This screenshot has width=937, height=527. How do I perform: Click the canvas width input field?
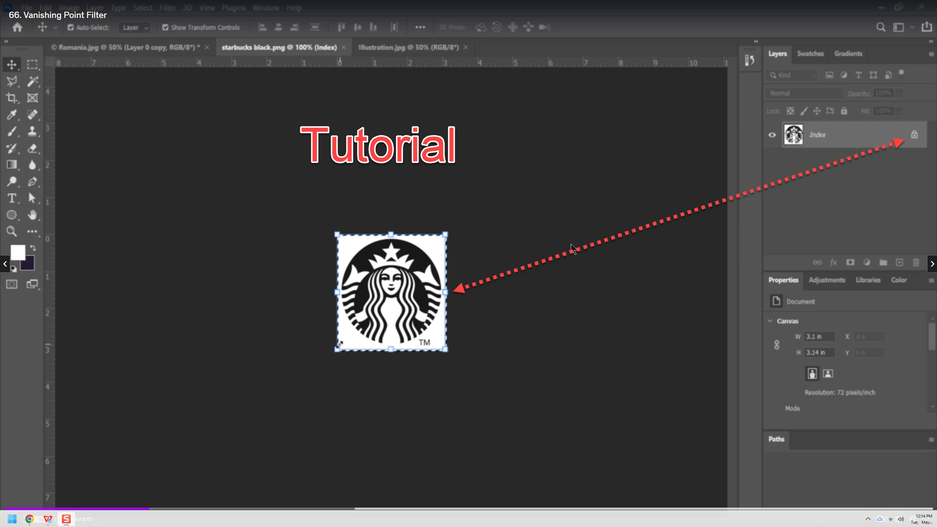(x=819, y=336)
